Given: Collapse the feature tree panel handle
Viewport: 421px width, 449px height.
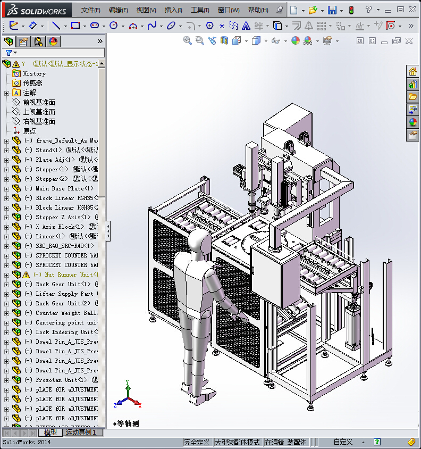Looking at the screenshot, I should pos(108,231).
